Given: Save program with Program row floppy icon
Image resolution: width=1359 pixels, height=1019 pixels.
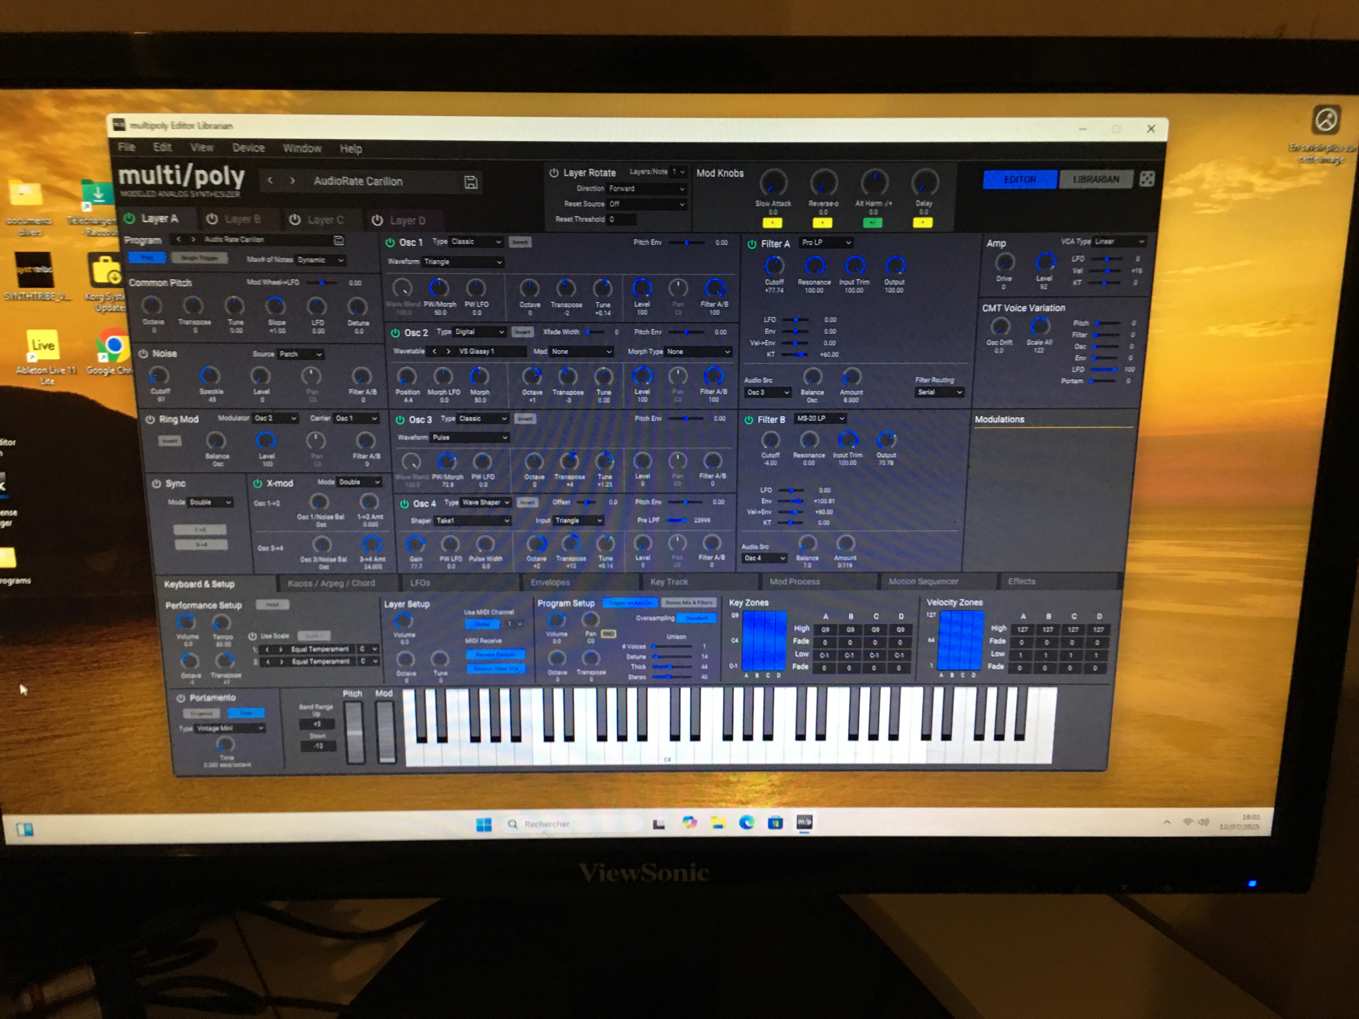Looking at the screenshot, I should tap(338, 240).
